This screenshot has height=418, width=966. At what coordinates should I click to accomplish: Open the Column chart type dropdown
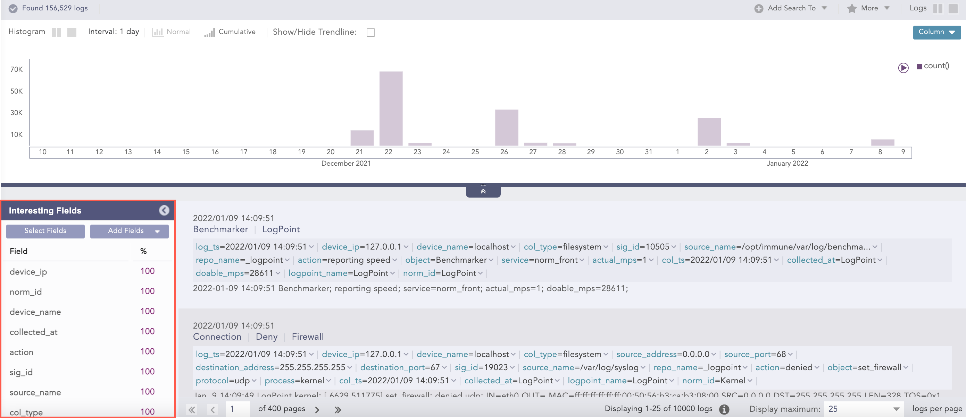936,32
